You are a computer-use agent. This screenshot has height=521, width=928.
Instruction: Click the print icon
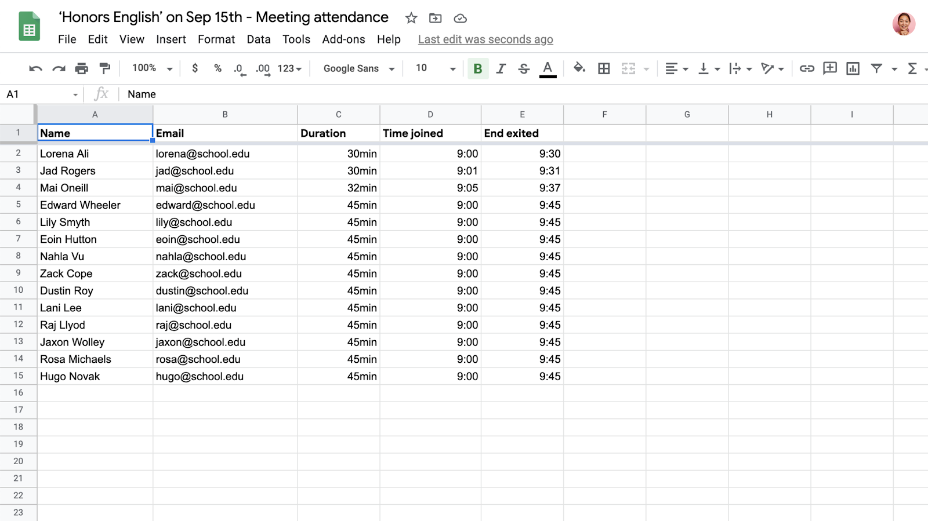coord(82,68)
